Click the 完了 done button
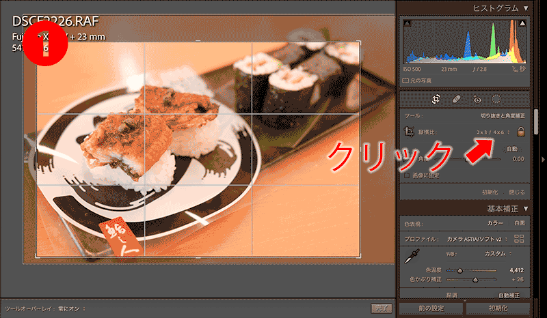The height and width of the screenshot is (318, 547). click(382, 308)
